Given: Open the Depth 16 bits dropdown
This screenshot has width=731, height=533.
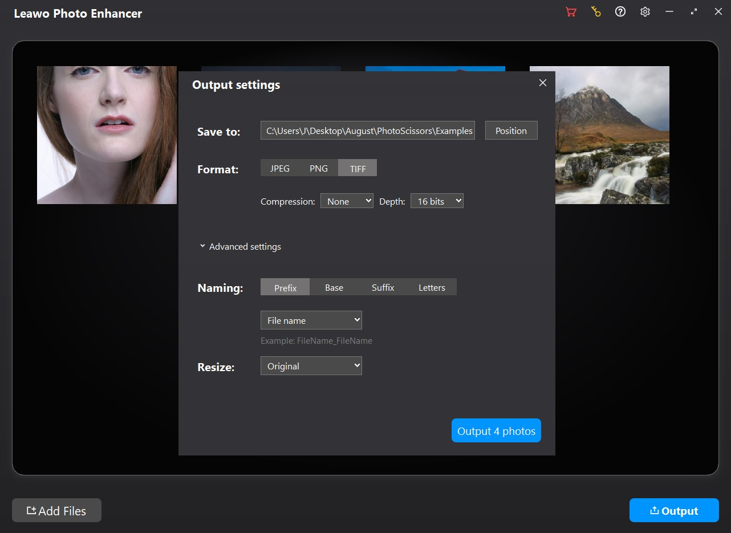Looking at the screenshot, I should [437, 201].
